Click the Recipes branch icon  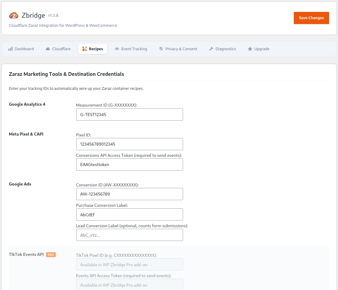[84, 49]
